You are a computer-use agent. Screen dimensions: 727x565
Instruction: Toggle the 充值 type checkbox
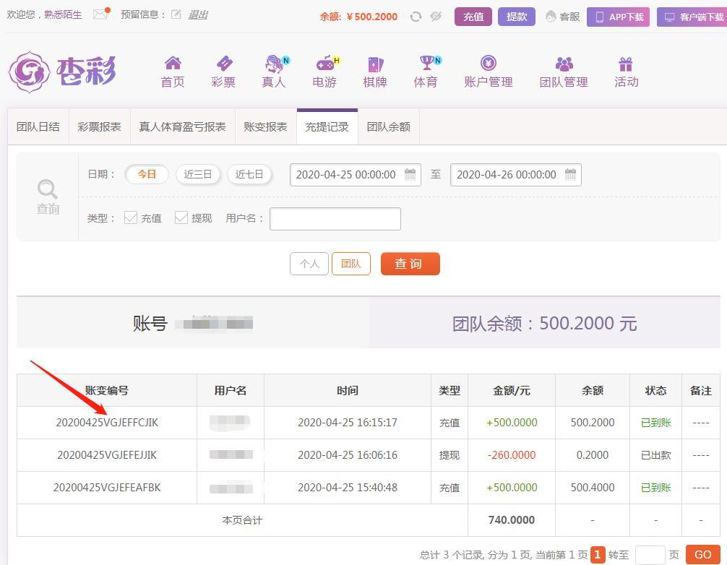[x=131, y=217]
